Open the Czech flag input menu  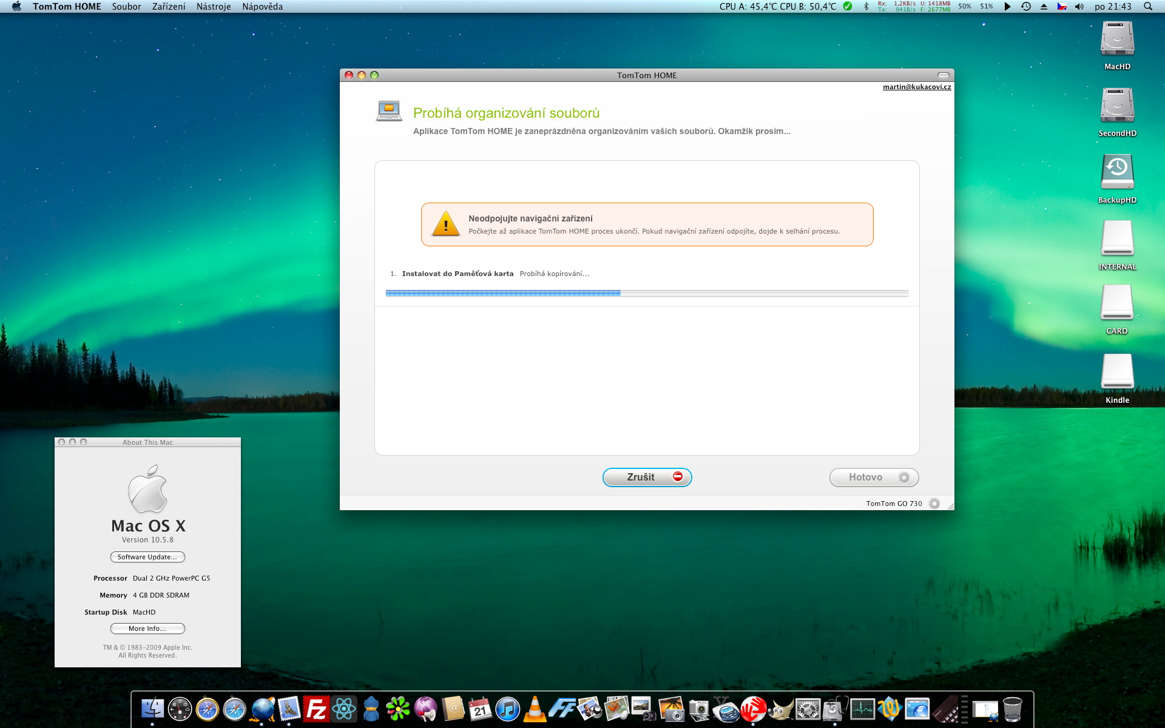coord(1062,7)
